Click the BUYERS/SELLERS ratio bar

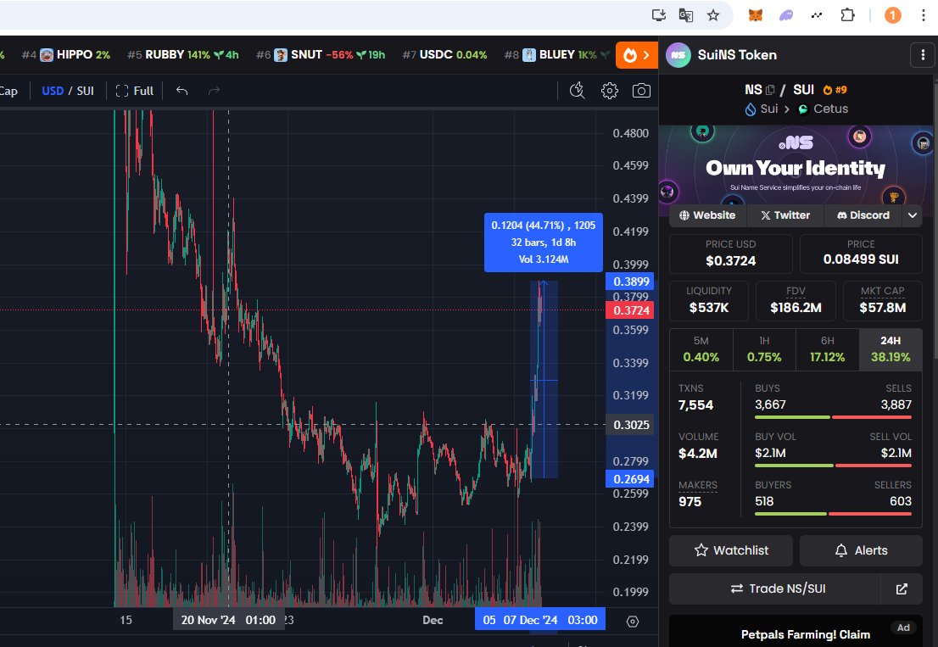pos(833,514)
